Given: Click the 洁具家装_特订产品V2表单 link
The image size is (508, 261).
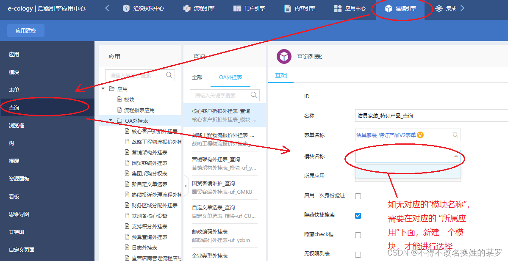Looking at the screenshot, I should [x=386, y=135].
